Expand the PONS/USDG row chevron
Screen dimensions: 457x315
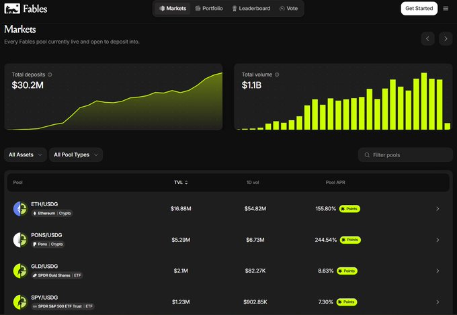pyautogui.click(x=438, y=240)
